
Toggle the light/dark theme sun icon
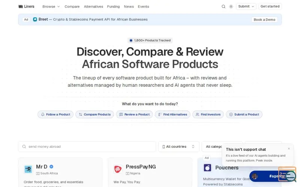click(x=231, y=6)
